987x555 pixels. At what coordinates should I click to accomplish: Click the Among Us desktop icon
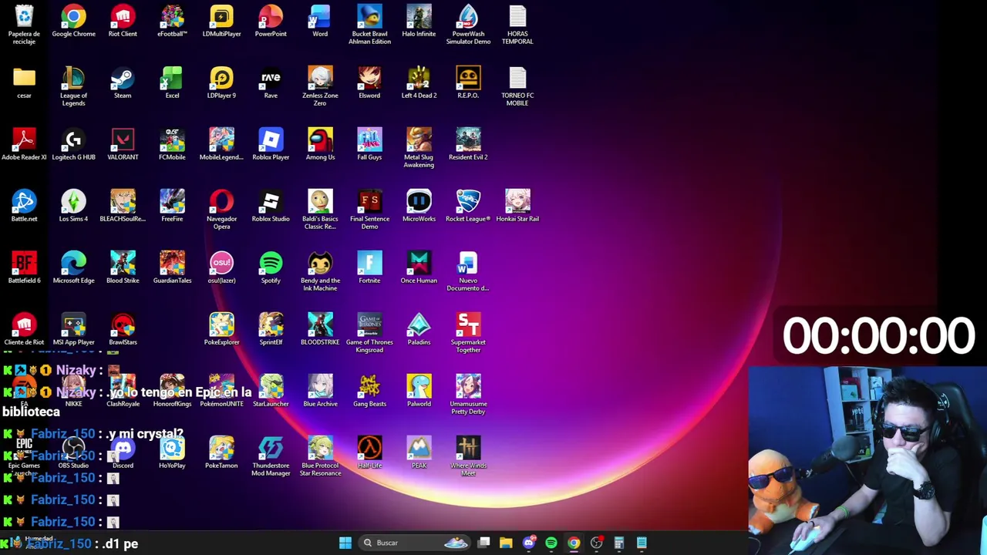pos(320,145)
